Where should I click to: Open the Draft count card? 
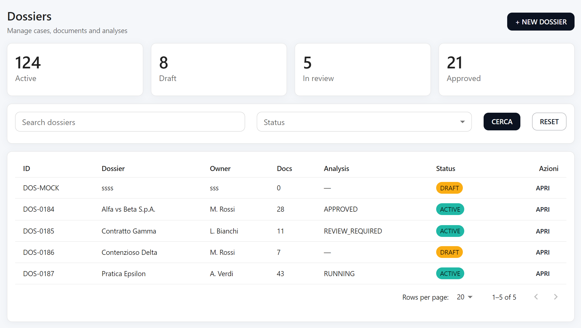click(219, 70)
